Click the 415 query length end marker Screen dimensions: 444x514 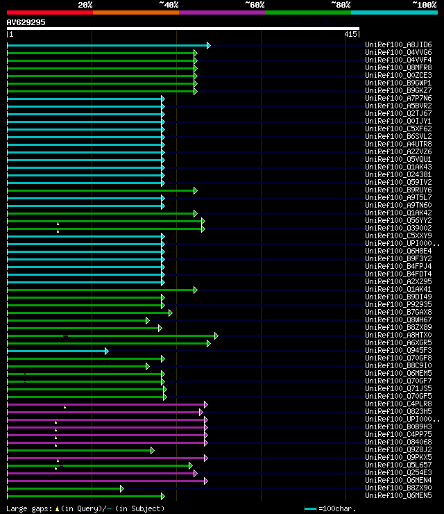(352, 34)
